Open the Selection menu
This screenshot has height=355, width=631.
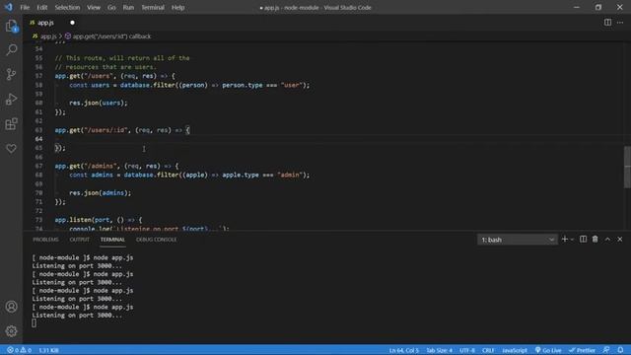(67, 7)
